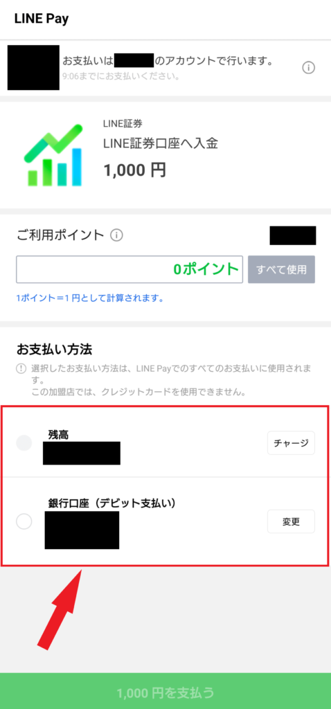The height and width of the screenshot is (709, 331).
Task: Tap the LINE証券 chart logo
Action: coord(53,154)
